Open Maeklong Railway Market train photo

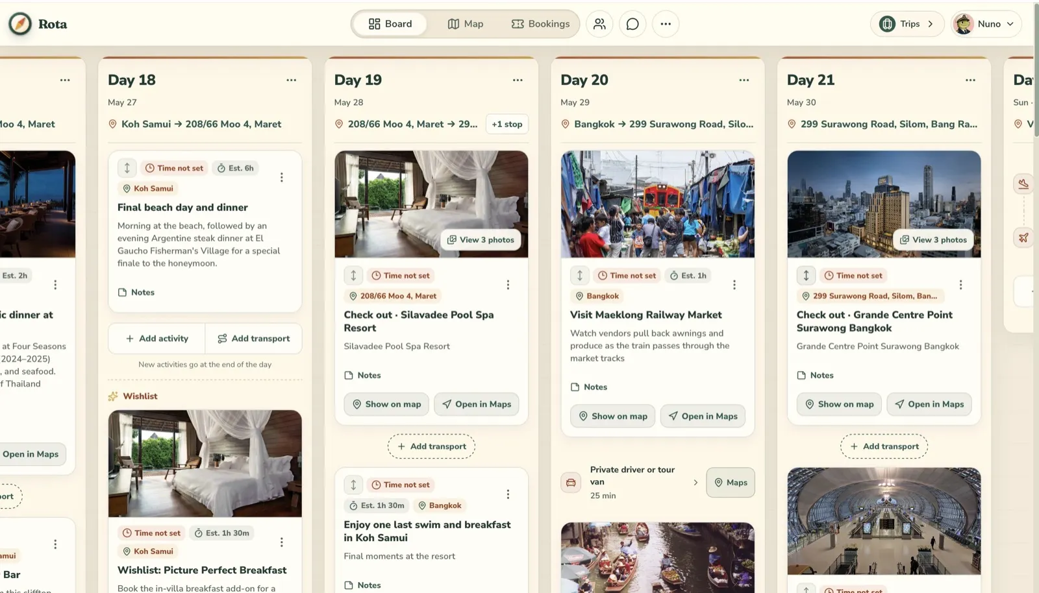pyautogui.click(x=658, y=204)
